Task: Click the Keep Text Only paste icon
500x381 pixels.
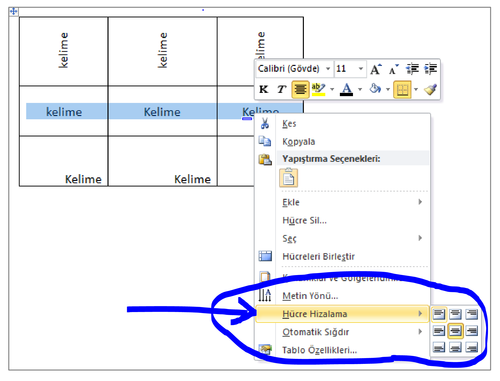Action: [x=289, y=178]
